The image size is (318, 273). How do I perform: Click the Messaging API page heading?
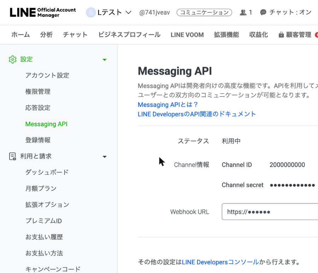pyautogui.click(x=175, y=71)
